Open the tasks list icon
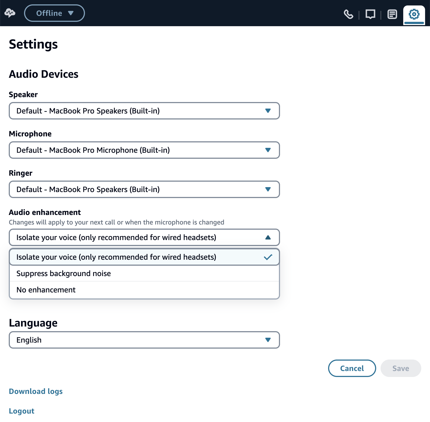430x422 pixels. [392, 14]
